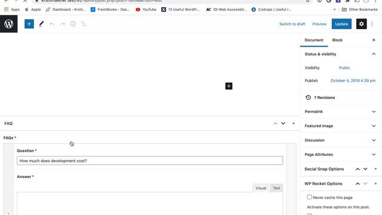Viewport: 382px width, 215px height.
Task: Change visibility via Public link
Action: click(x=344, y=67)
